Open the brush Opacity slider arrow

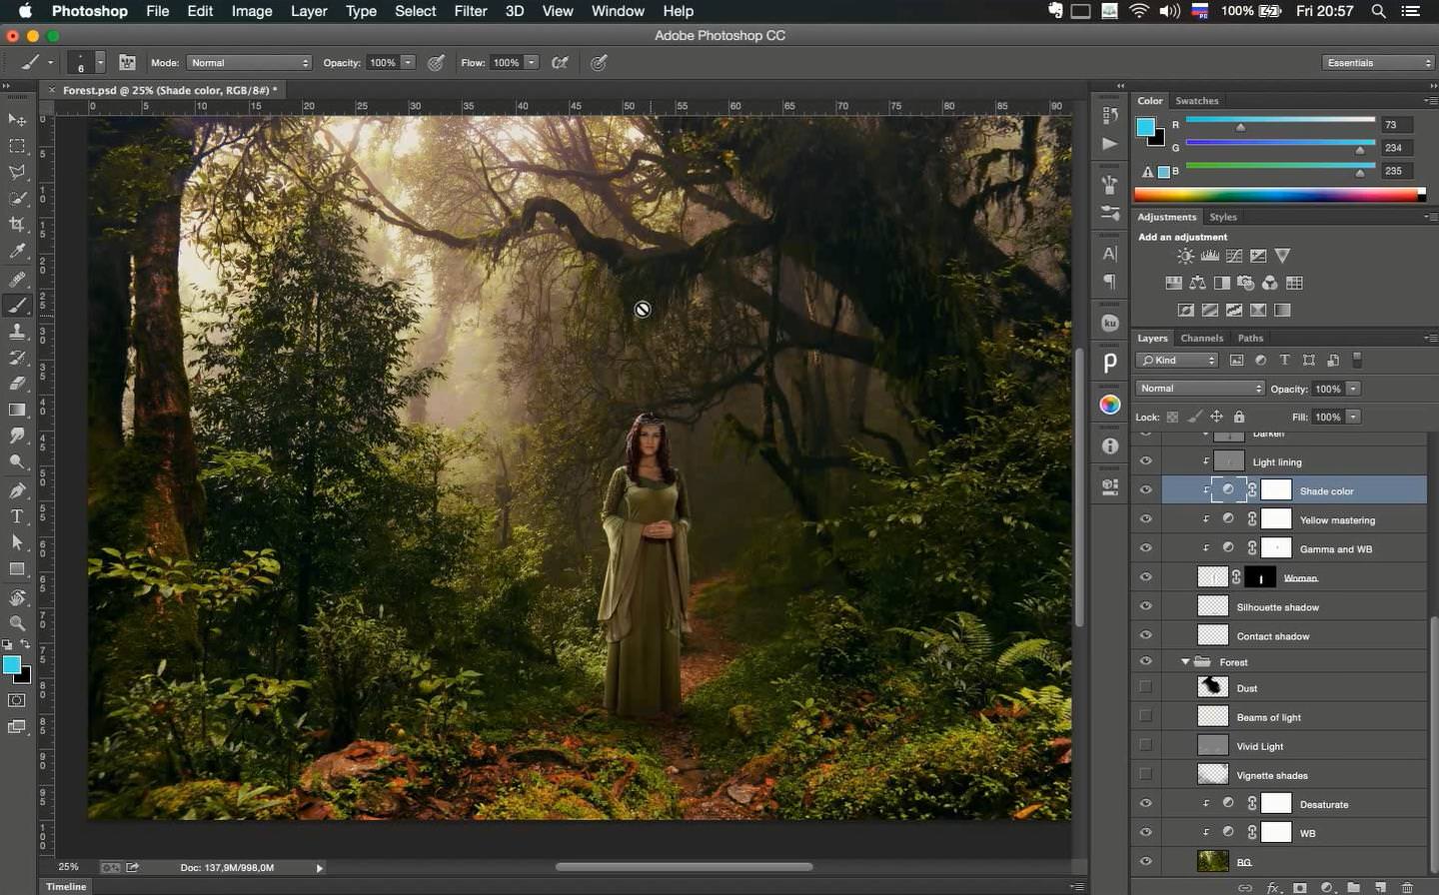click(x=408, y=63)
